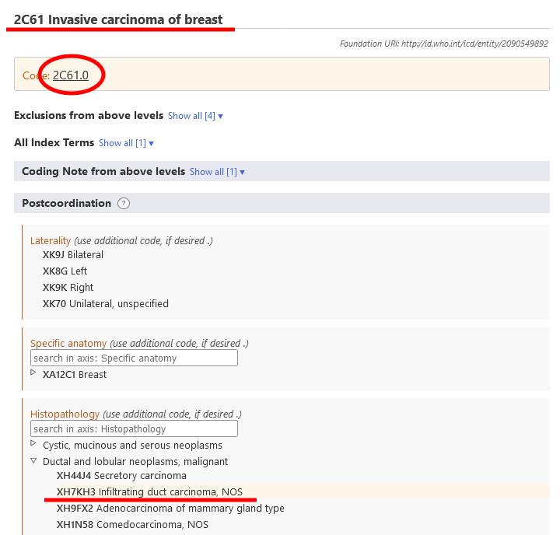Viewport: 560px width, 535px height.
Task: Show all Coding Note from above levels
Action: 217,172
